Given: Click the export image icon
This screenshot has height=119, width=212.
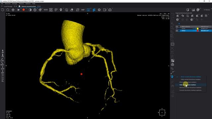Looking at the screenshot, I should [x=105, y=10].
